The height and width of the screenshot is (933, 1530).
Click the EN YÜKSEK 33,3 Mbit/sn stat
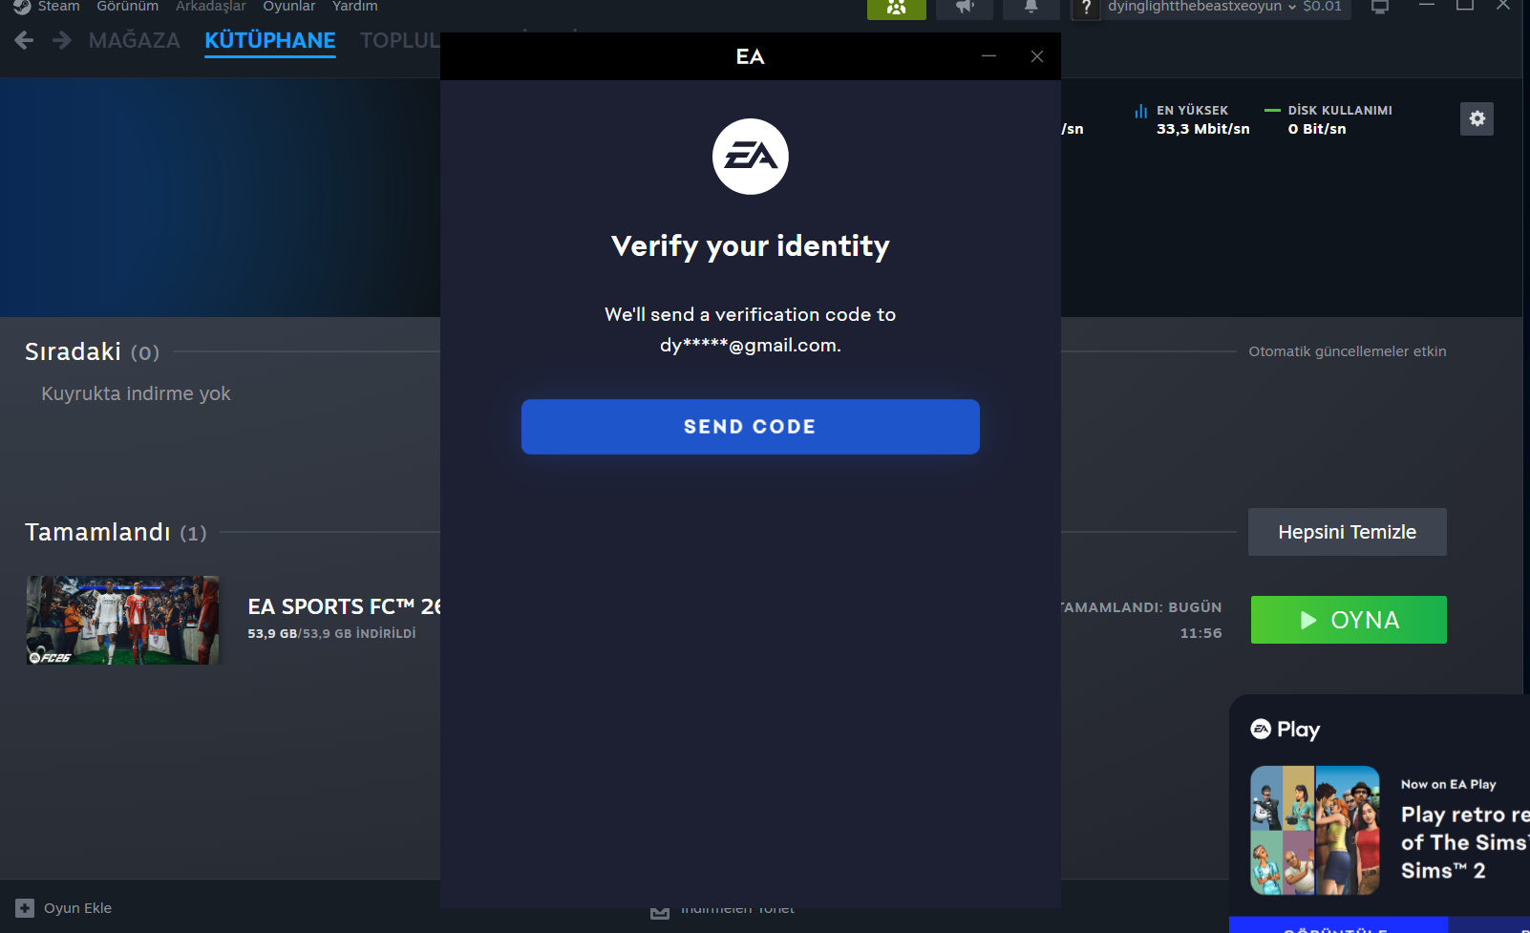pyautogui.click(x=1193, y=119)
